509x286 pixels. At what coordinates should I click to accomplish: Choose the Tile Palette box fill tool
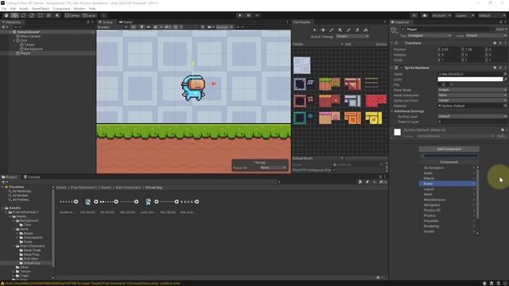pos(340,30)
